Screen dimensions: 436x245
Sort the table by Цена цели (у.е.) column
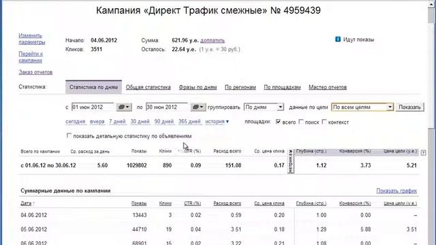click(x=401, y=203)
